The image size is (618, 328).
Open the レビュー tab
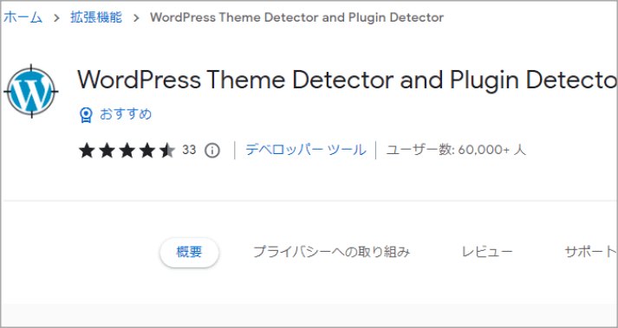point(487,252)
